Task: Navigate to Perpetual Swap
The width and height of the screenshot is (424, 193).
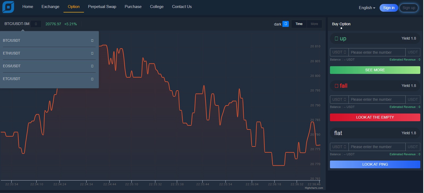Action: point(102,7)
